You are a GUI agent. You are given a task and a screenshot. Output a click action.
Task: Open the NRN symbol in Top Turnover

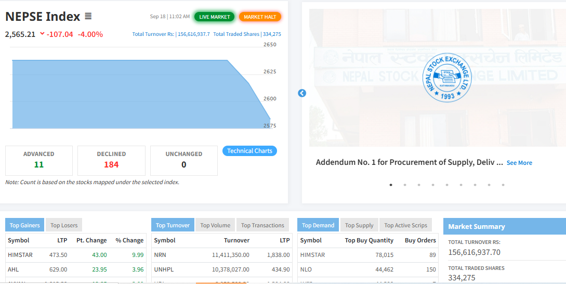160,255
